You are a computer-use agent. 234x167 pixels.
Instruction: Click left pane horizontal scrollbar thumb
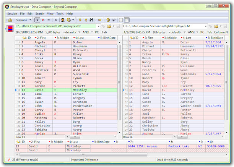tap(75, 137)
